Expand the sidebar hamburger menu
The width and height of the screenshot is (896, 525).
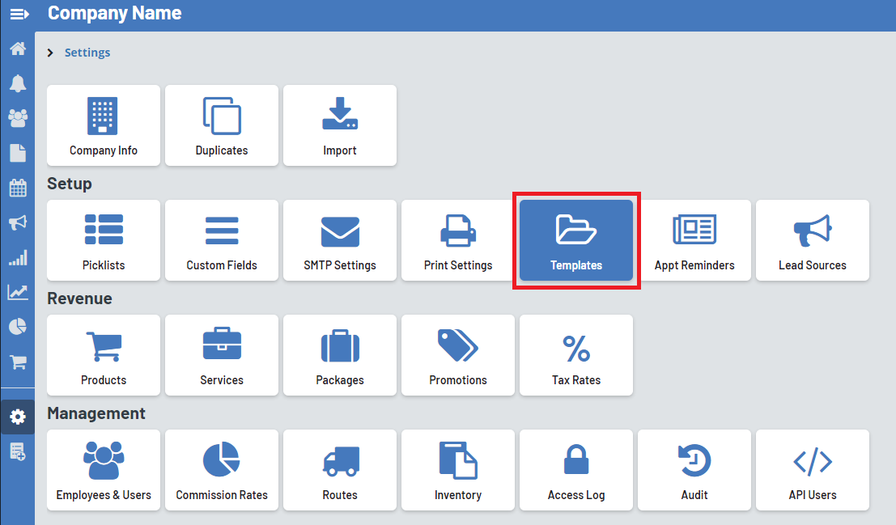coord(18,15)
